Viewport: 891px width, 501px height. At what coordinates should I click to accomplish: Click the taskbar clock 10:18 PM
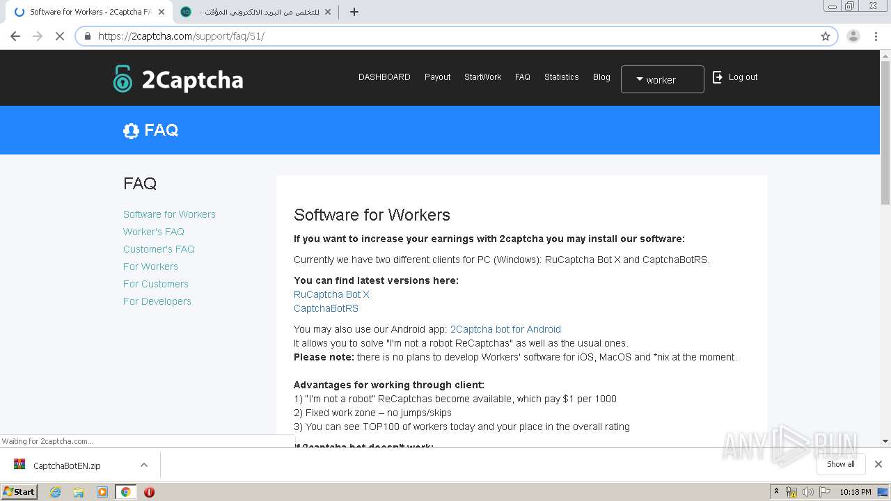point(855,492)
